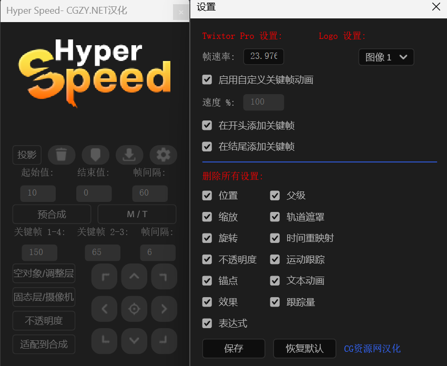Image resolution: width=447 pixels, height=366 pixels.
Task: Click the 结束值 field showing 0
Action: coord(94,194)
